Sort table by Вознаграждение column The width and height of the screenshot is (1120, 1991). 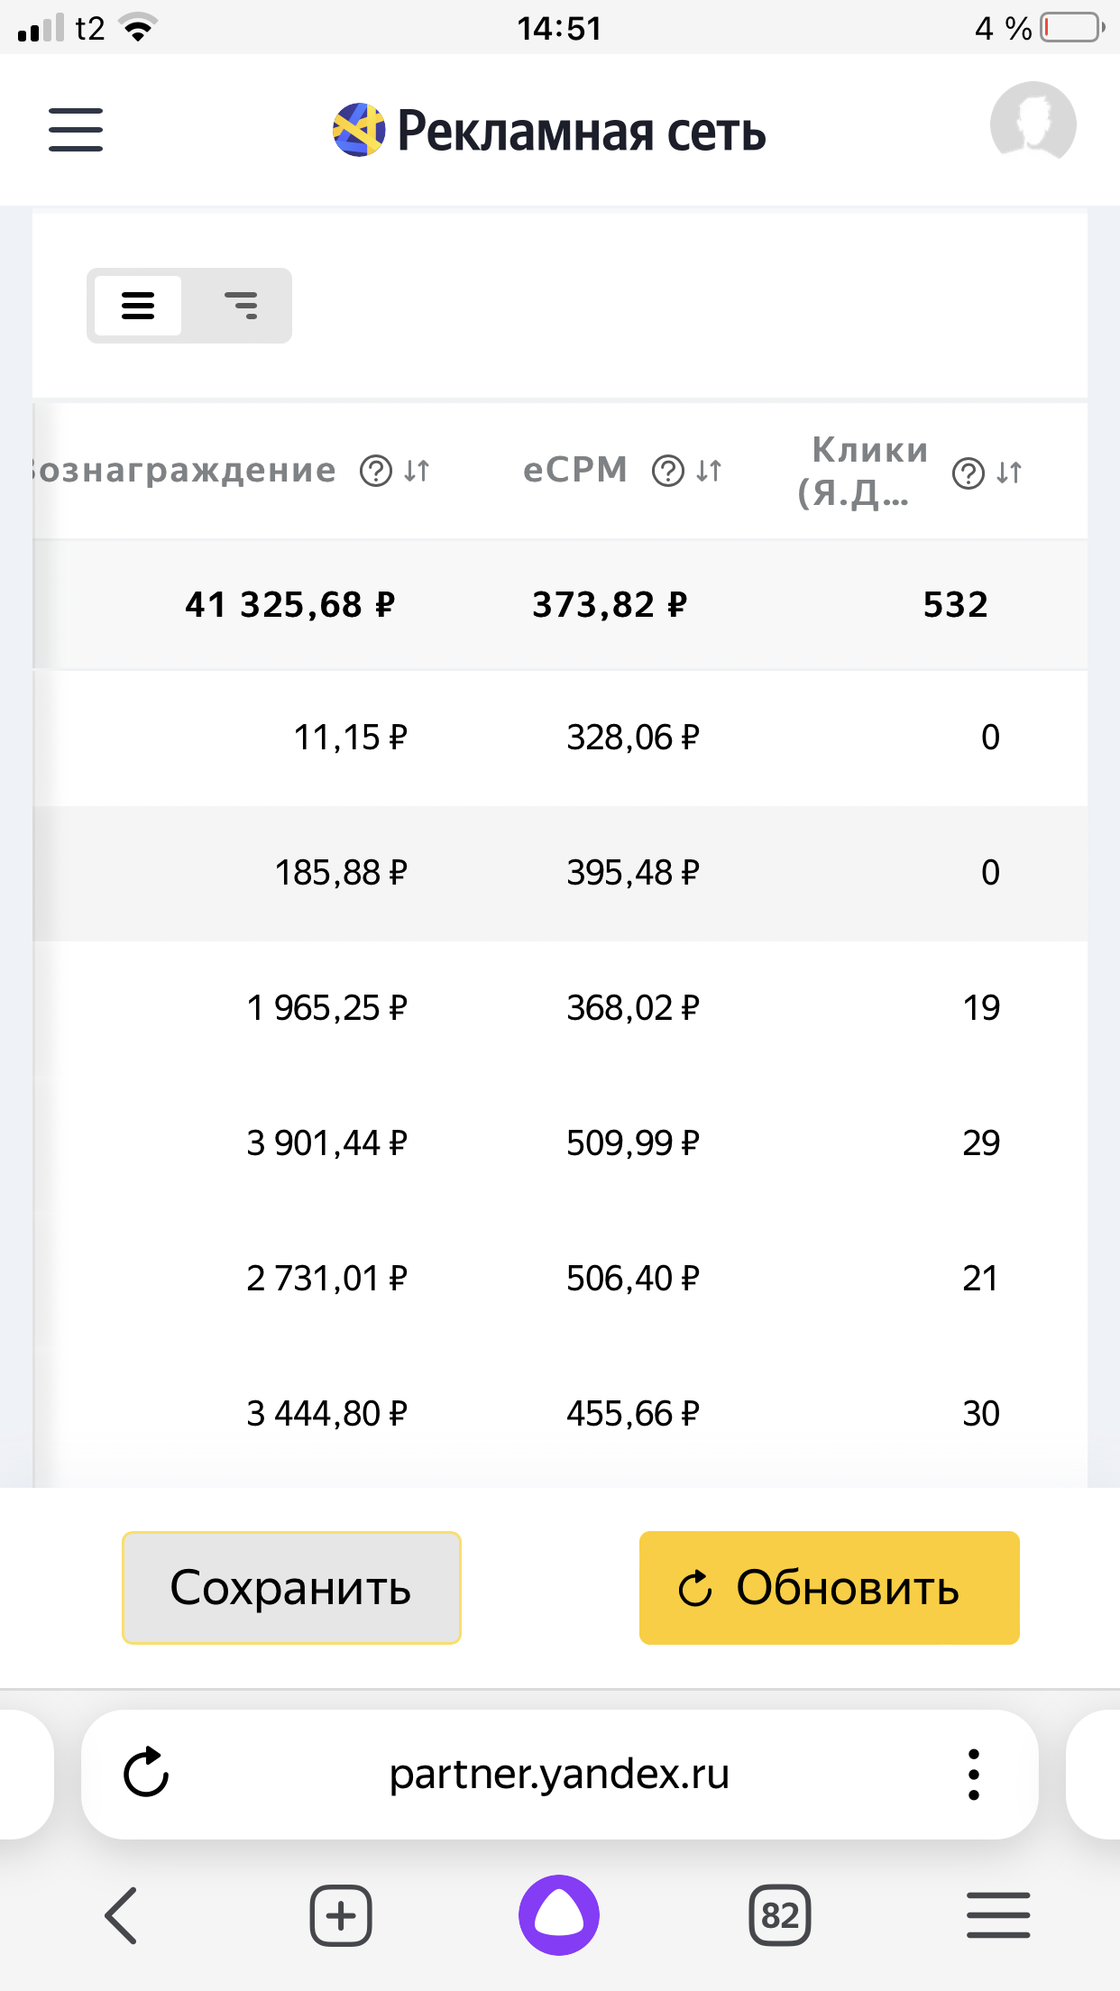pos(417,471)
